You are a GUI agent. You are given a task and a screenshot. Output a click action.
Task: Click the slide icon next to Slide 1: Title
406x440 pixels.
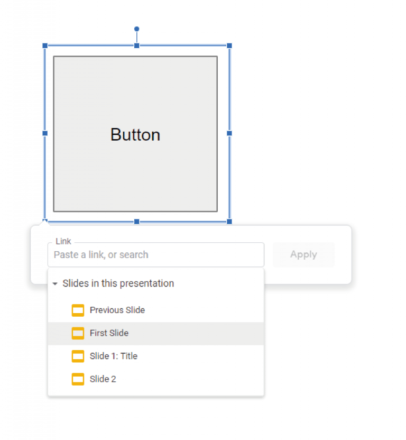coord(78,356)
